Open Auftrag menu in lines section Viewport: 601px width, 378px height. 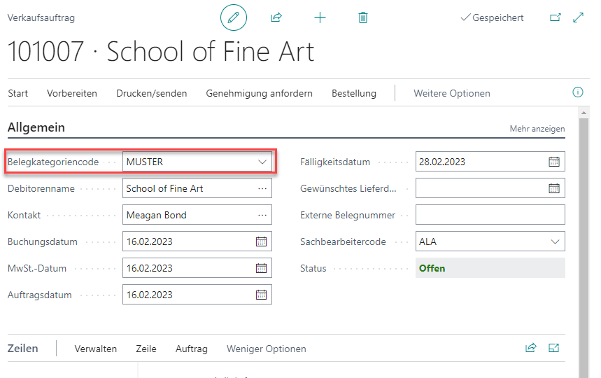tap(191, 349)
